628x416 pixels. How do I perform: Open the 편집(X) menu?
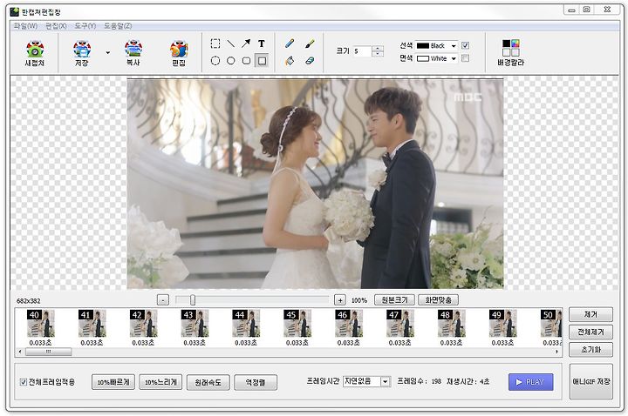56,26
